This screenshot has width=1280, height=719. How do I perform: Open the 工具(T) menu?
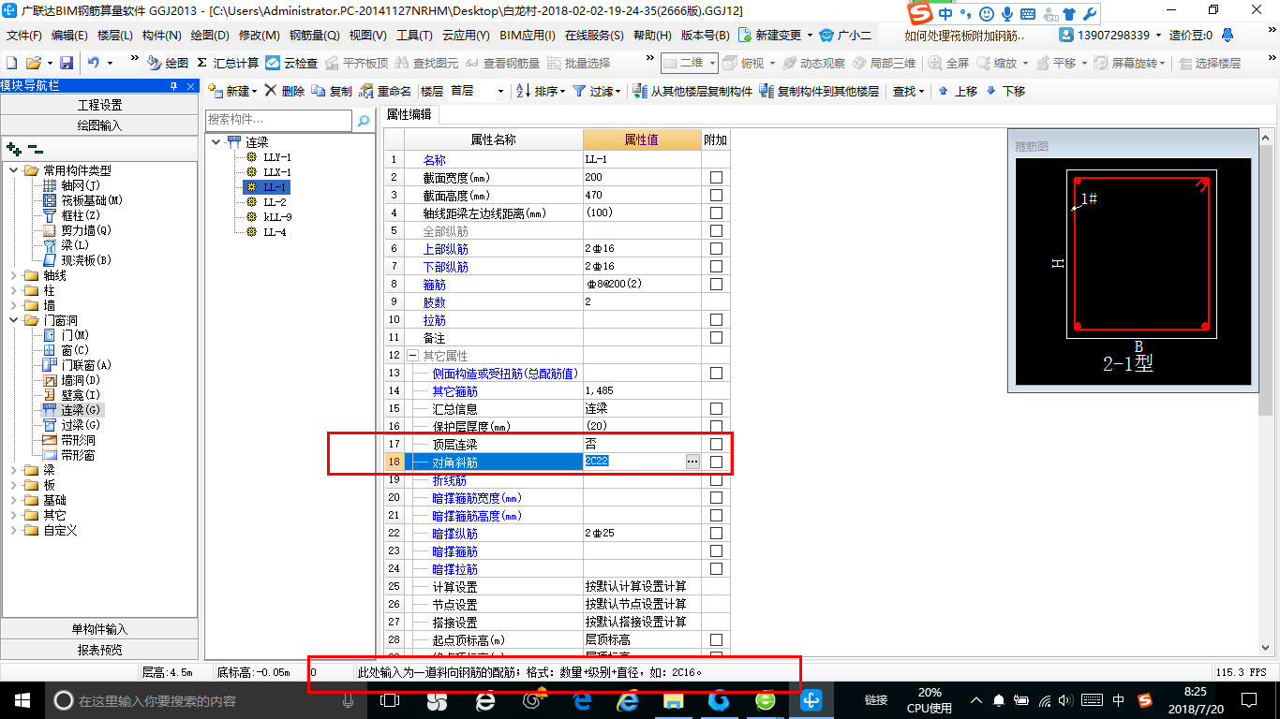tap(414, 36)
